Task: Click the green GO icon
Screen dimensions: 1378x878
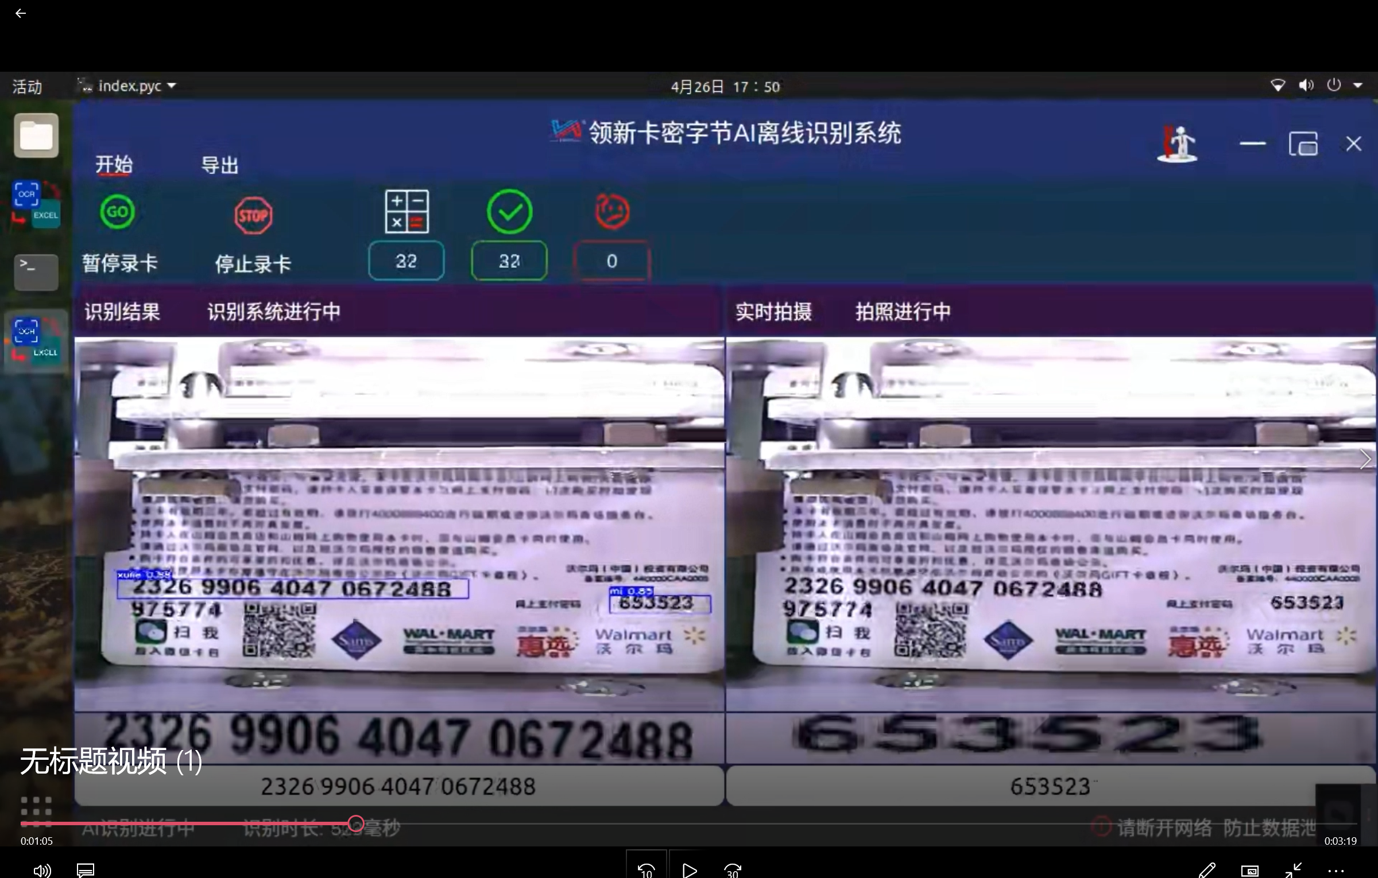Action: tap(117, 212)
